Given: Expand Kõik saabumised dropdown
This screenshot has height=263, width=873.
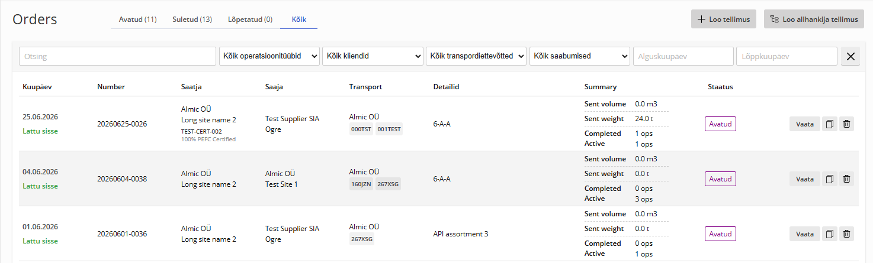Looking at the screenshot, I should tap(580, 56).
